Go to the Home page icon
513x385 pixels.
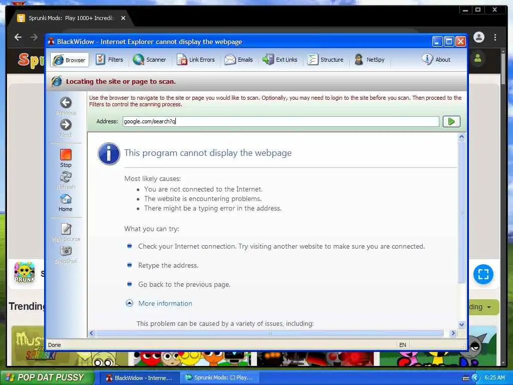66,199
